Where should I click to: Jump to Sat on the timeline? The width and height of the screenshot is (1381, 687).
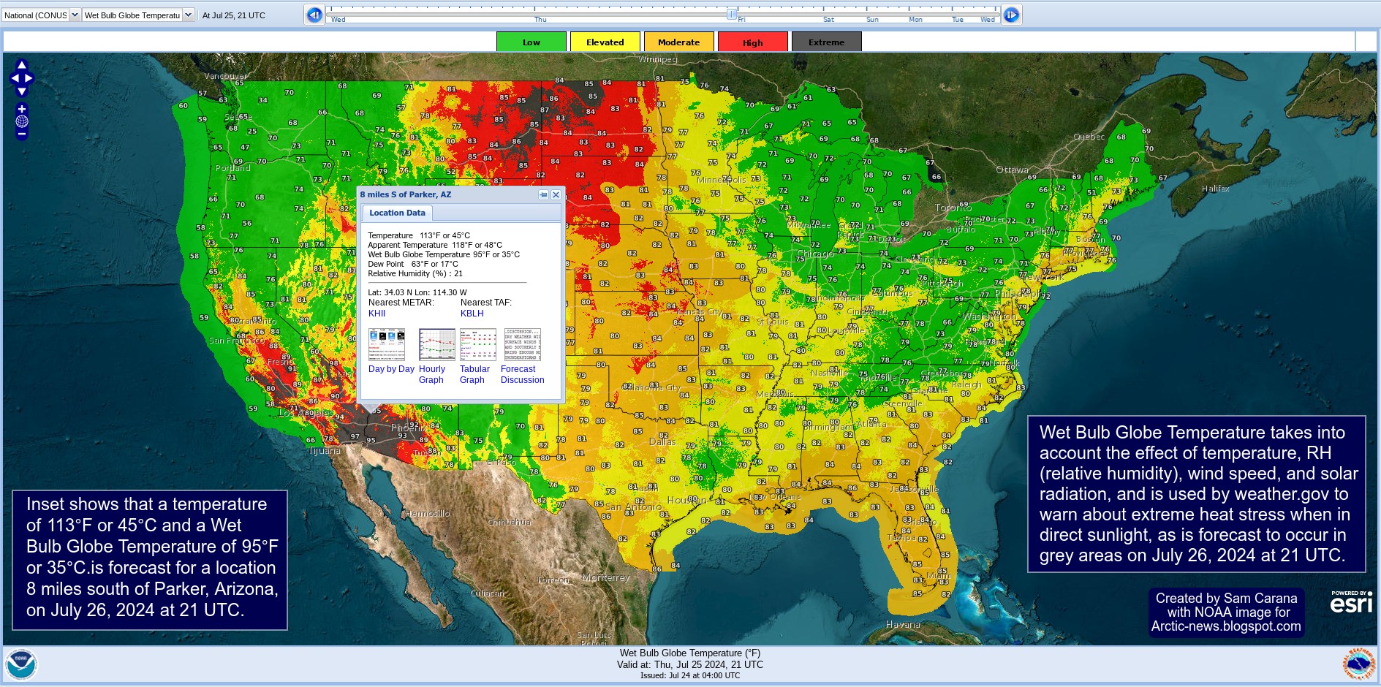(828, 20)
